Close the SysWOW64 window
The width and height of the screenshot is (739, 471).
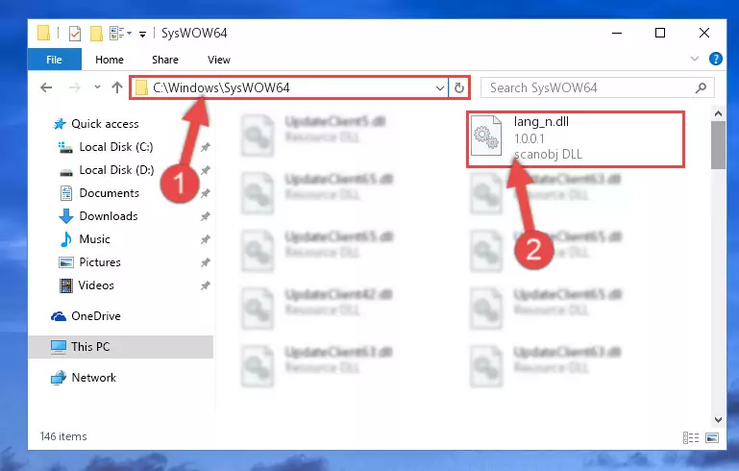[x=704, y=33]
